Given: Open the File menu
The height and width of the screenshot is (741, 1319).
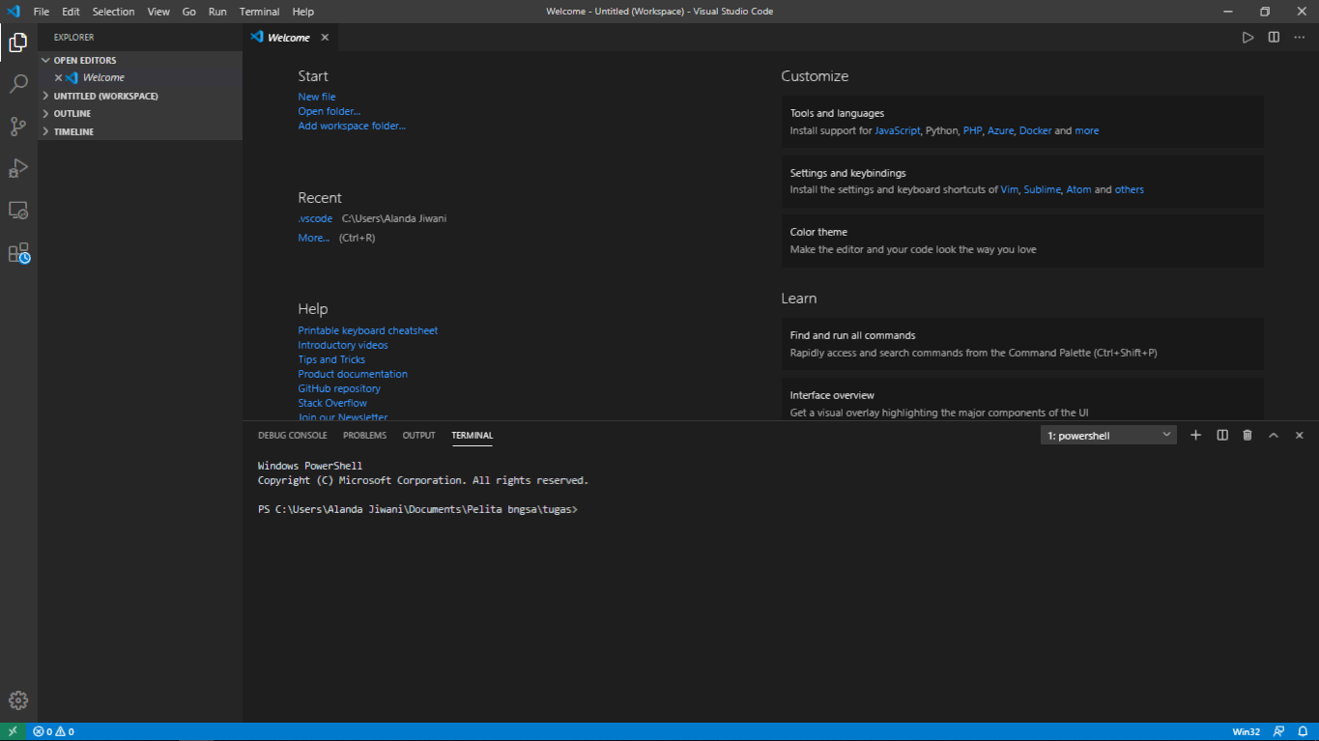Looking at the screenshot, I should 42,12.
